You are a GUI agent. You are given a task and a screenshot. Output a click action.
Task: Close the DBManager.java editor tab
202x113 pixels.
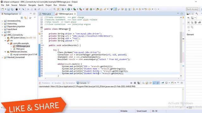coord(75,14)
